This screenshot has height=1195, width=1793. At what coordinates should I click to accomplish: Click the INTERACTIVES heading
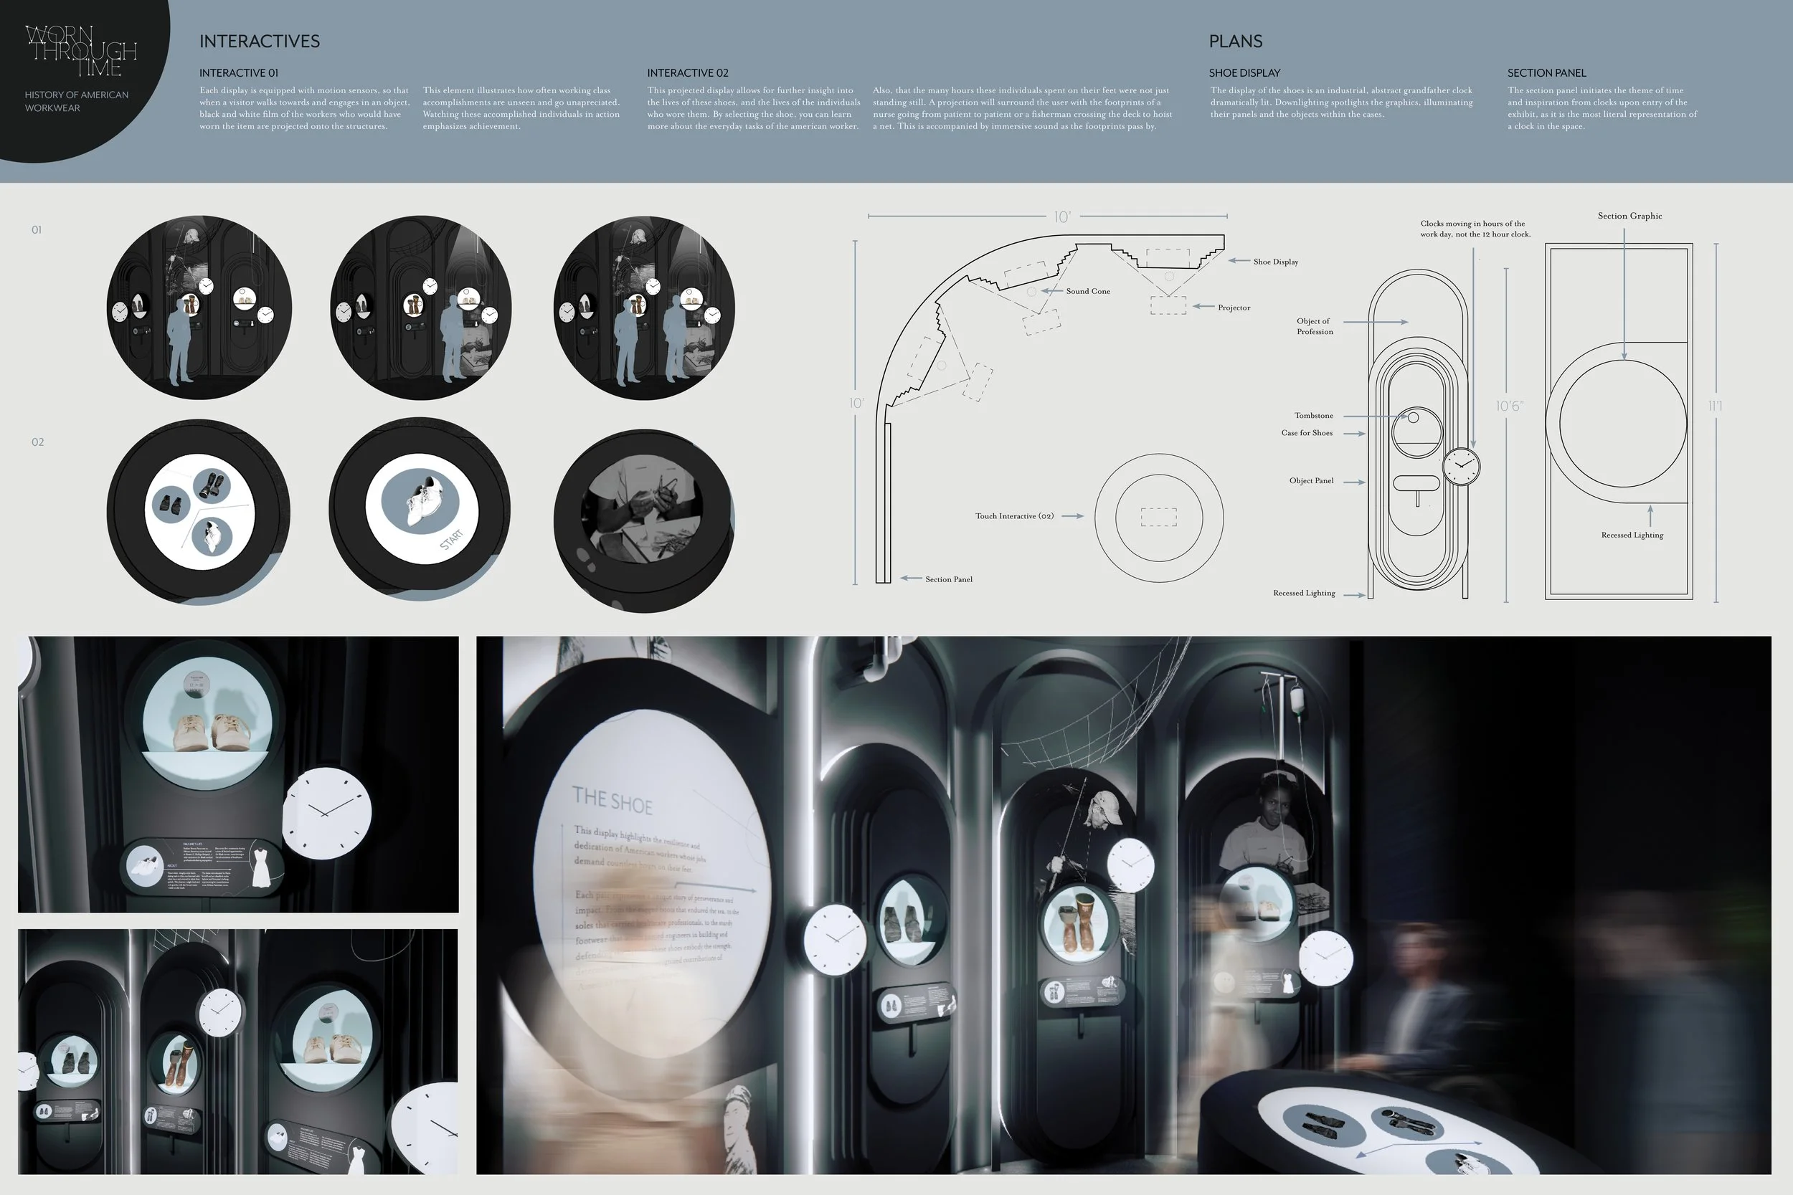(x=259, y=41)
